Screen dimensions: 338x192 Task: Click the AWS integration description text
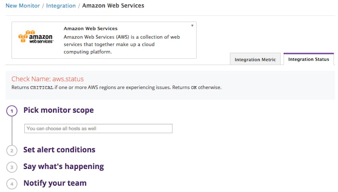(122, 44)
